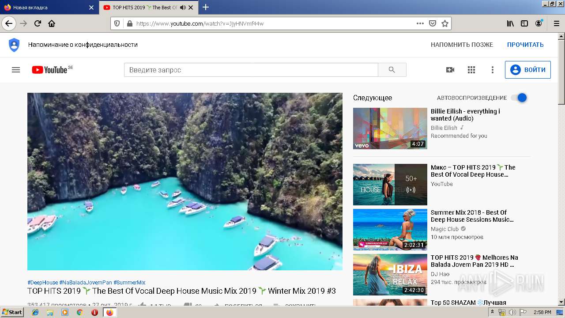
Task: Launch Internet Explorer from the taskbar
Action: click(x=35, y=312)
